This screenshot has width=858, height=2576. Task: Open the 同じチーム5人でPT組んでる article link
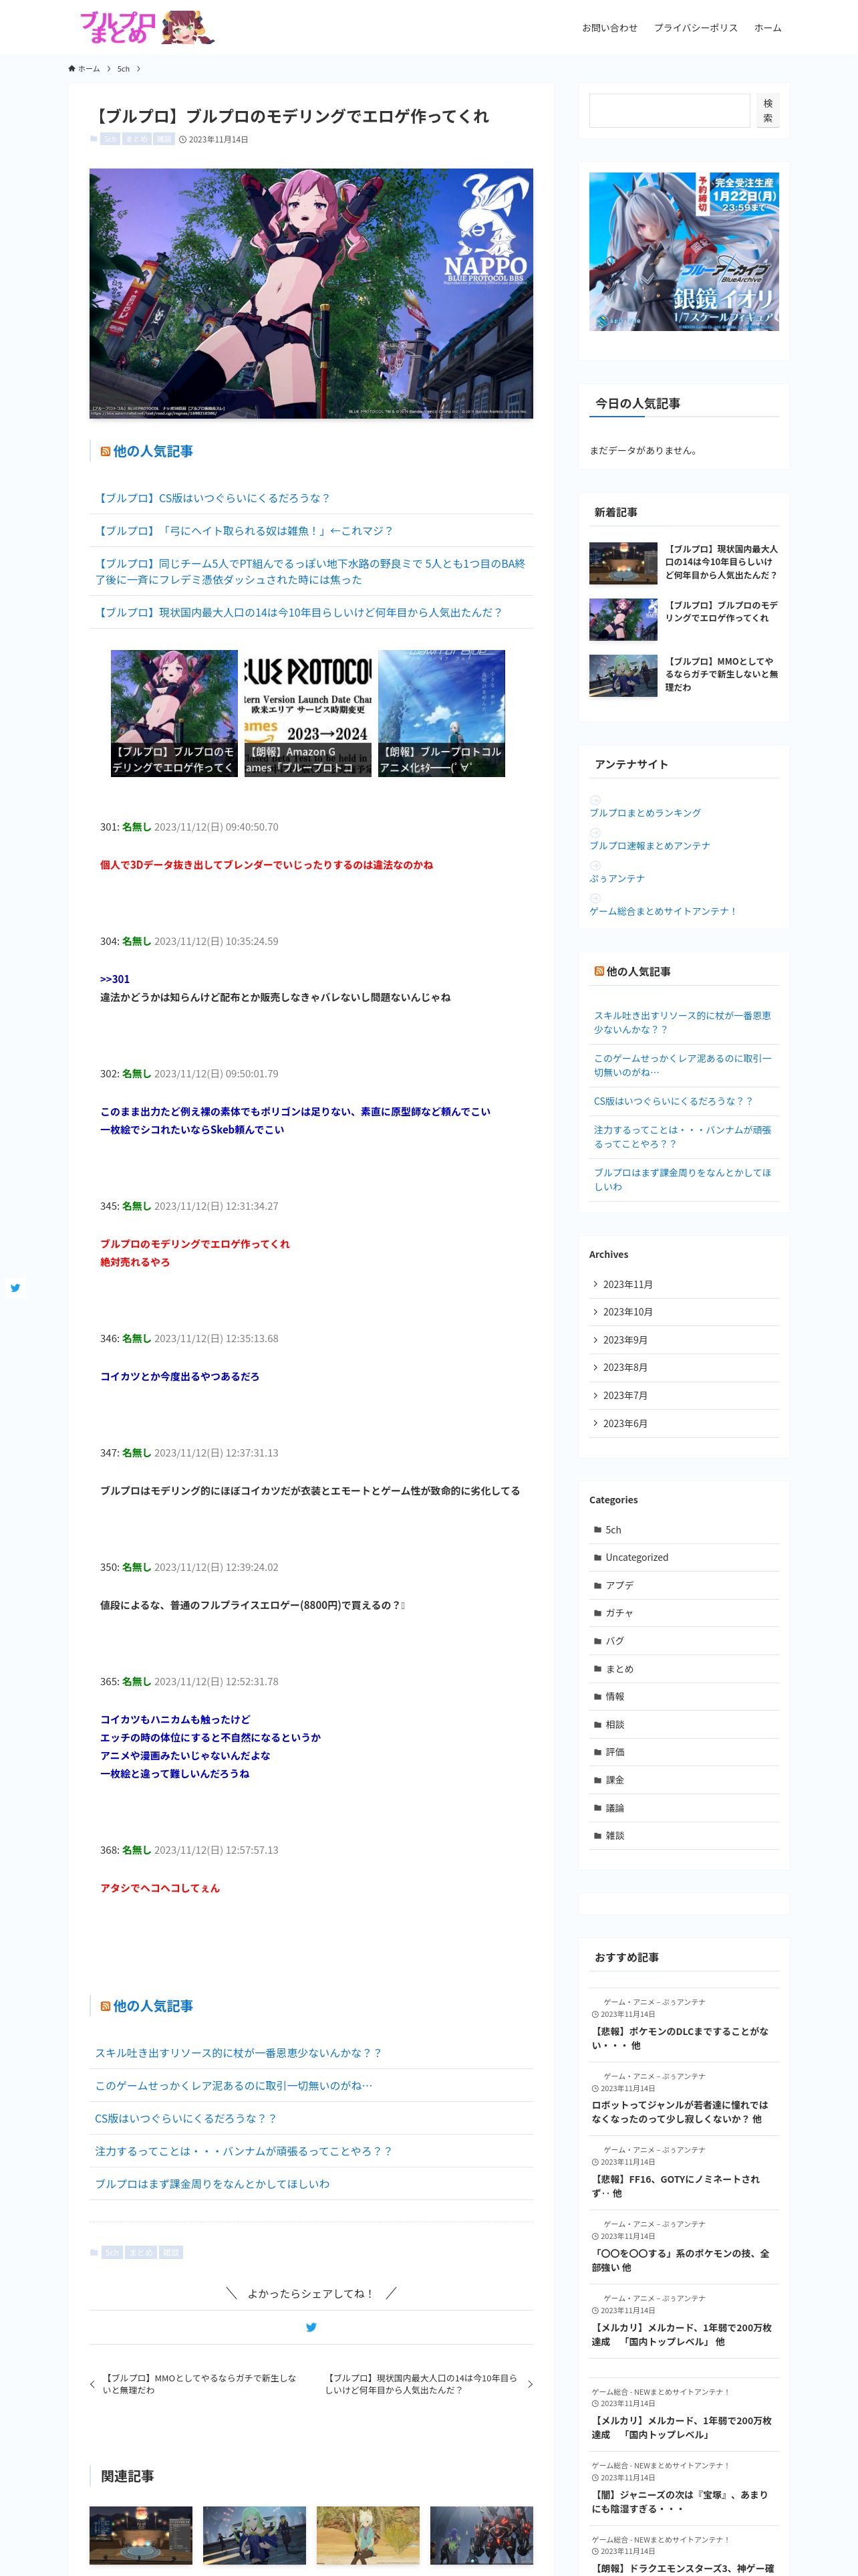309,571
